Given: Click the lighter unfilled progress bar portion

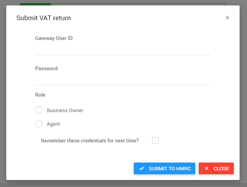Looking at the screenshot, I should [x=138, y=4].
